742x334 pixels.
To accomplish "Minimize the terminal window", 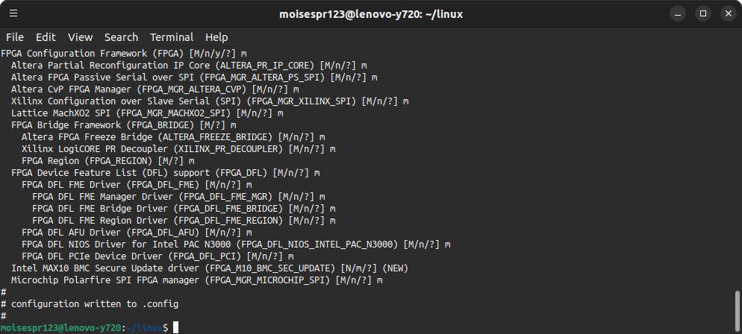I will point(678,13).
